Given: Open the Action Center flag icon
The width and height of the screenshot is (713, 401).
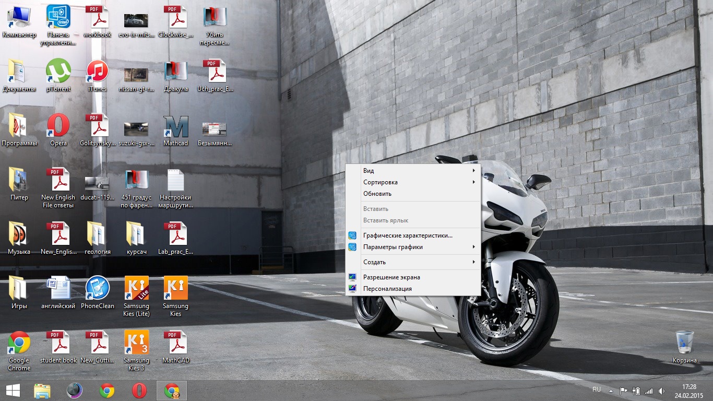Looking at the screenshot, I should (623, 391).
